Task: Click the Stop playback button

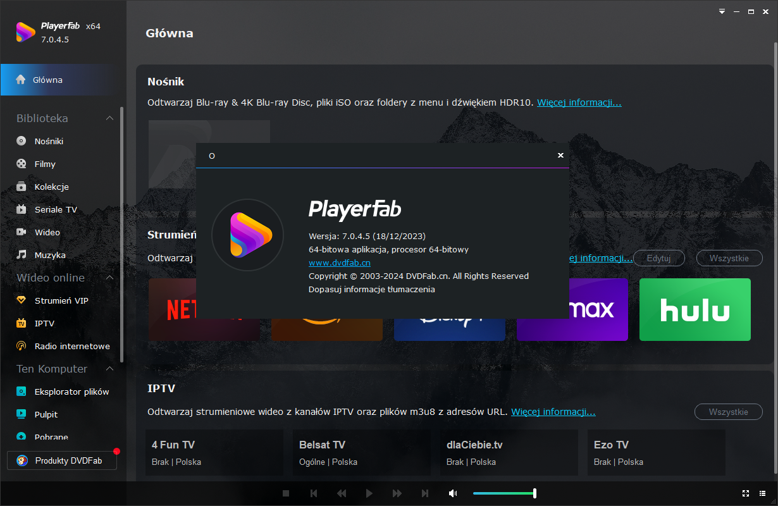Action: point(286,493)
